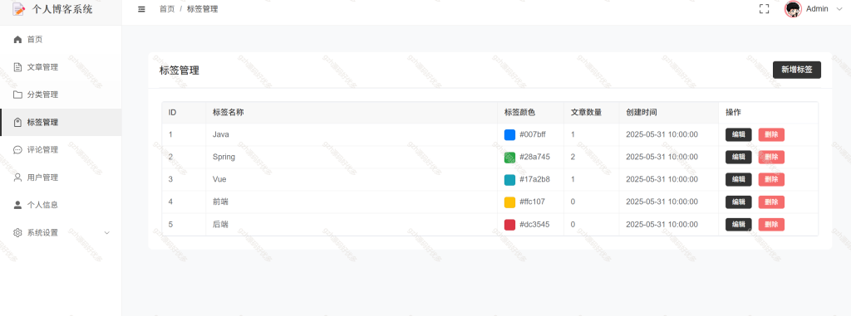851x316 pixels.
Task: Click the folder icon beside 分类管理
Action: click(x=18, y=95)
